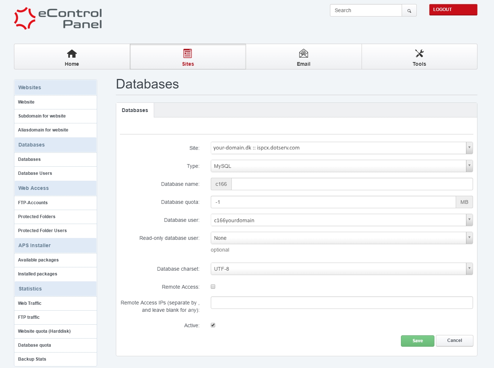Click the eControl Panel logo
This screenshot has width=494, height=368.
(58, 19)
